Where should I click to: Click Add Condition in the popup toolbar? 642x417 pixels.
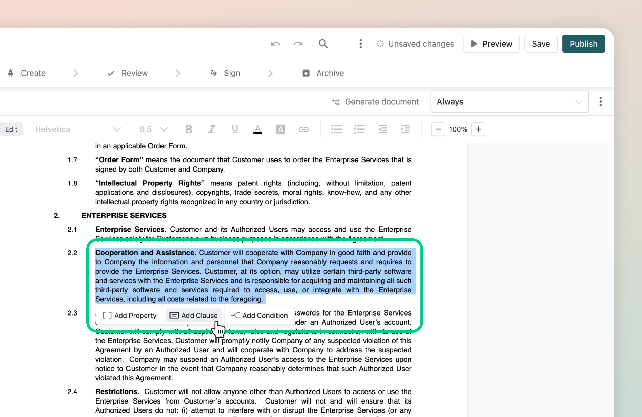[259, 316]
